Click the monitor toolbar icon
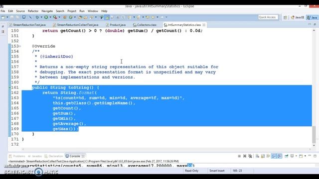 pyautogui.click(x=24, y=17)
